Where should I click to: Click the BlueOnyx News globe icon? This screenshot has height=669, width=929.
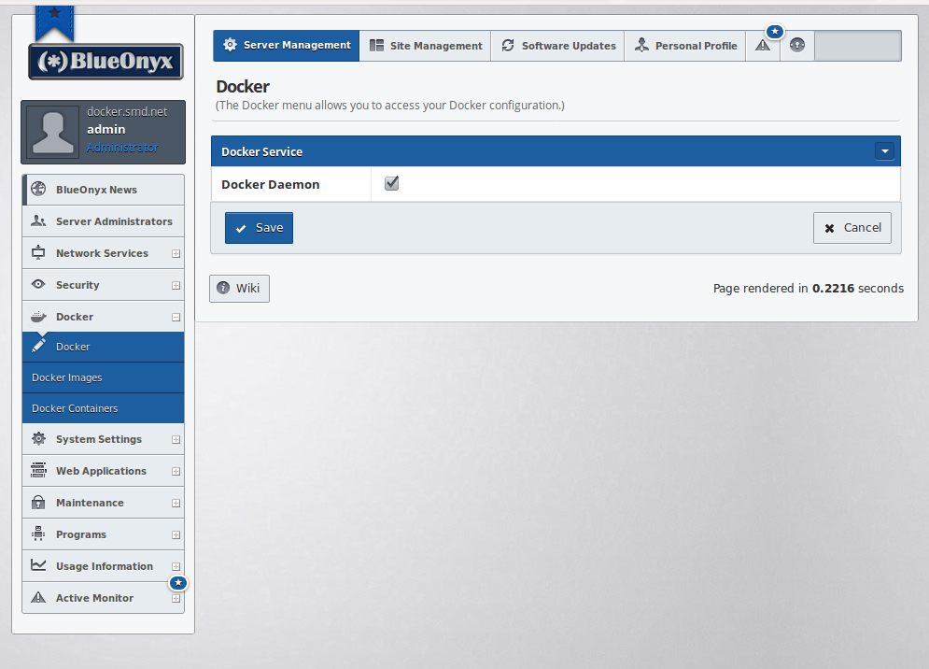[38, 189]
